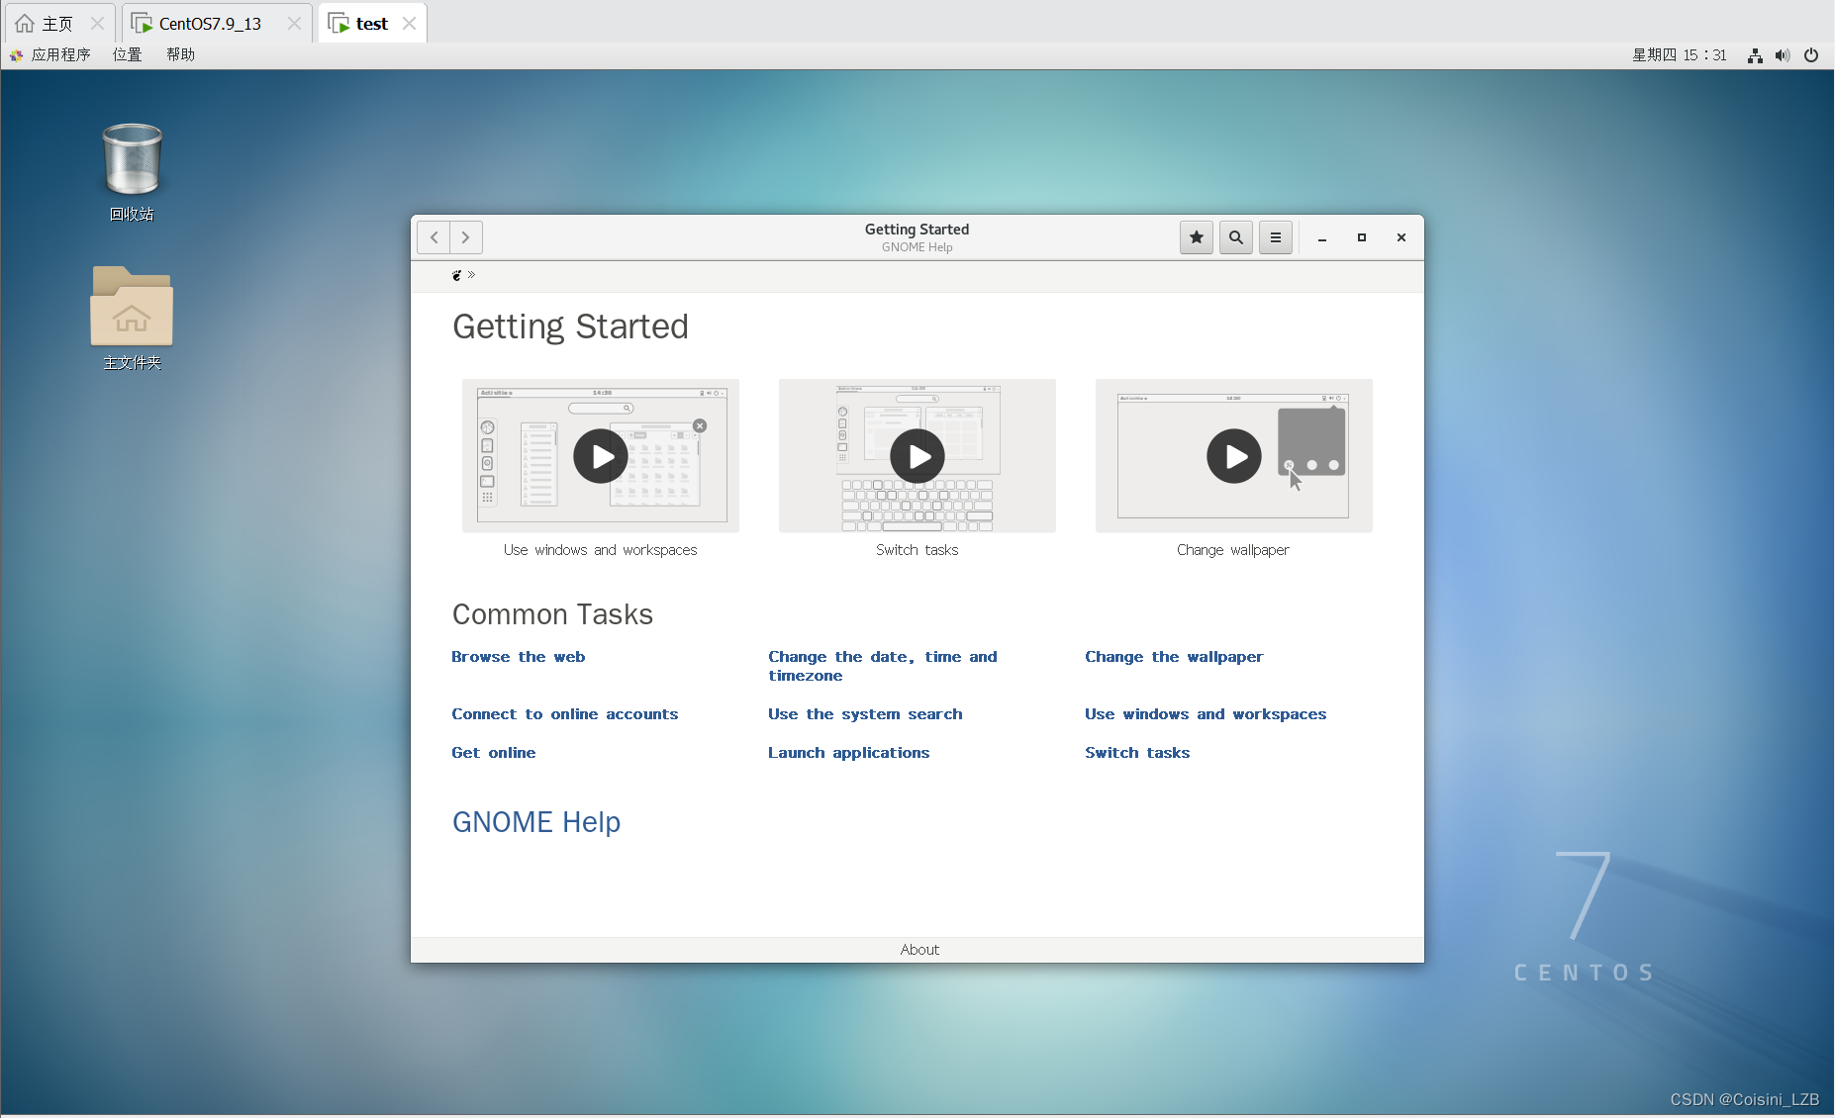
Task: Bookmark this page with the star icon
Action: coord(1197,237)
